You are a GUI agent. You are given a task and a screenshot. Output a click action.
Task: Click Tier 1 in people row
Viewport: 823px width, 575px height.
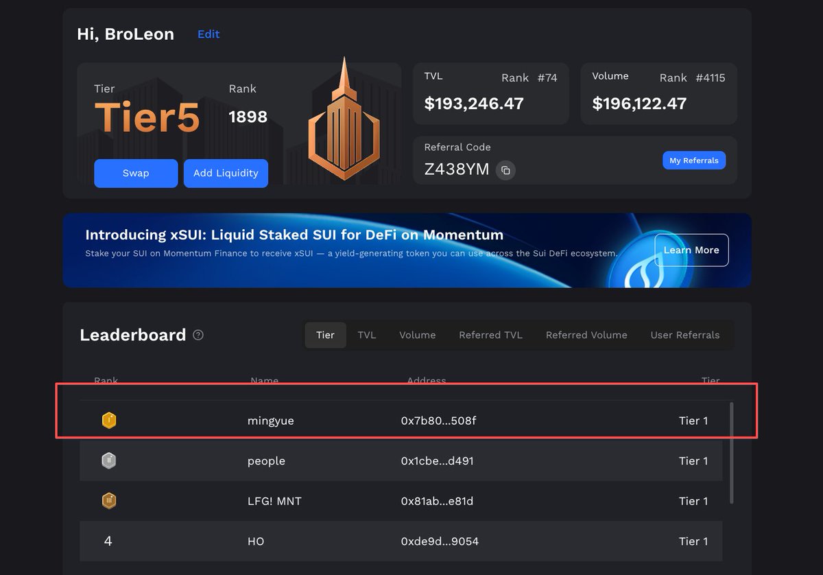point(693,461)
